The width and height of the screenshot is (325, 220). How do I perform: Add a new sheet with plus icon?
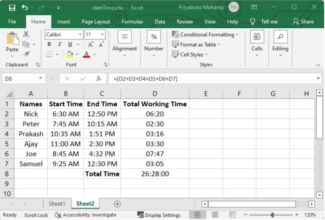(x=117, y=204)
